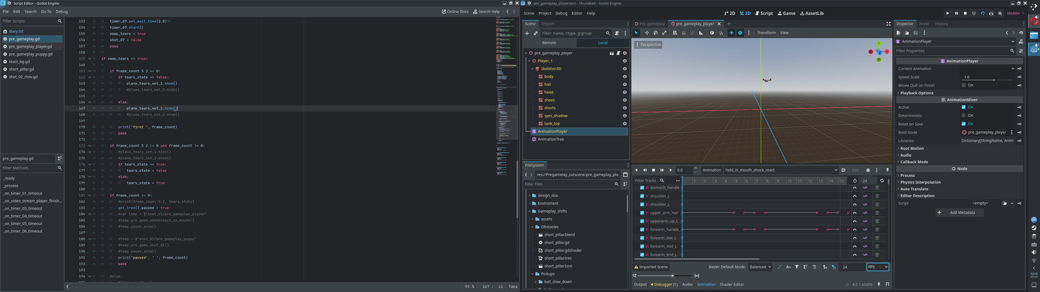Hide the hair mesh node in scene tree
This screenshot has width=1040, height=292.
[625, 84]
